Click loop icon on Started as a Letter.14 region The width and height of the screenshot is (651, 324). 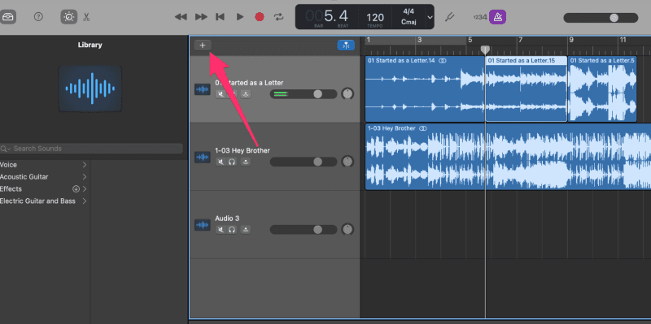tap(443, 61)
